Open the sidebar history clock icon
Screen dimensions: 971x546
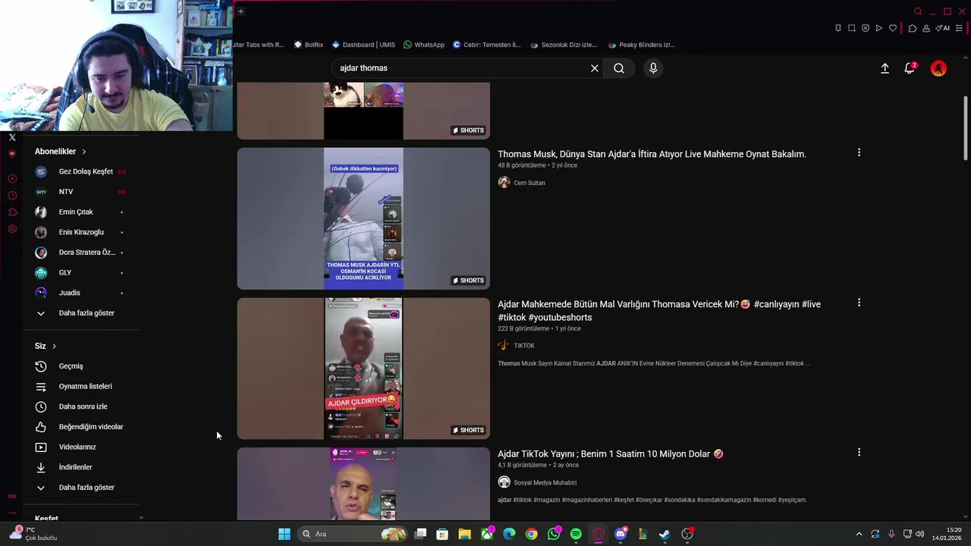[x=12, y=196]
